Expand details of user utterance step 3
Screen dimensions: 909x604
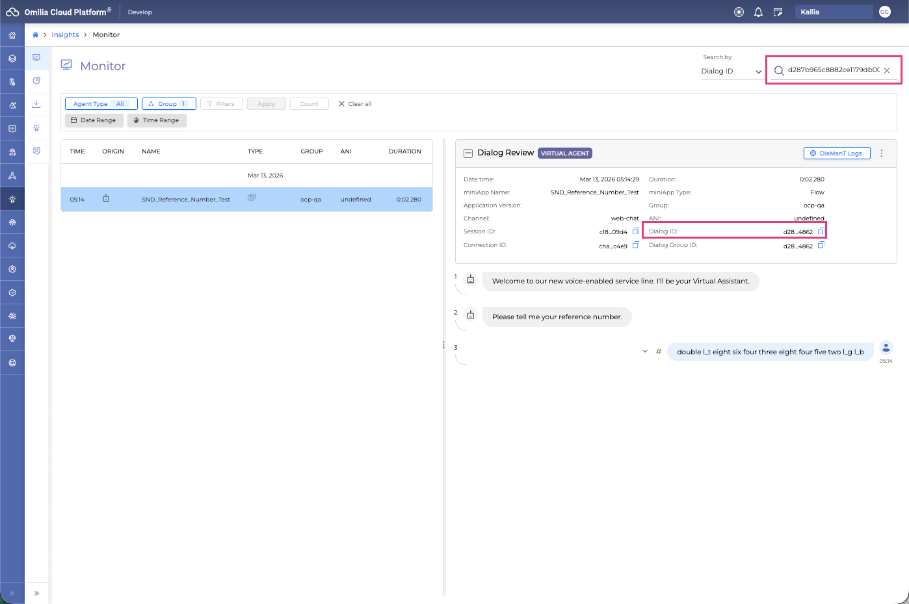(x=645, y=351)
